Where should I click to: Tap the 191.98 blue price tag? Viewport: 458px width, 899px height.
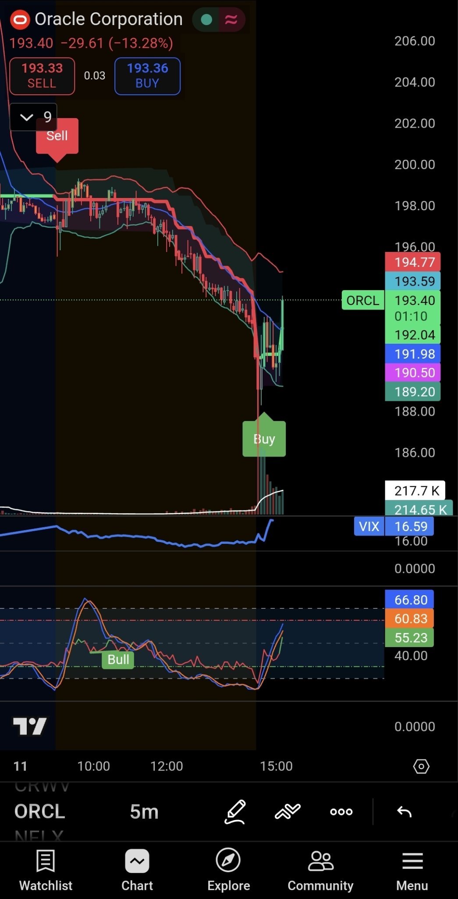(412, 354)
